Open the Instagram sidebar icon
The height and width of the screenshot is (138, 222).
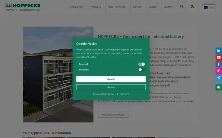[219, 71]
